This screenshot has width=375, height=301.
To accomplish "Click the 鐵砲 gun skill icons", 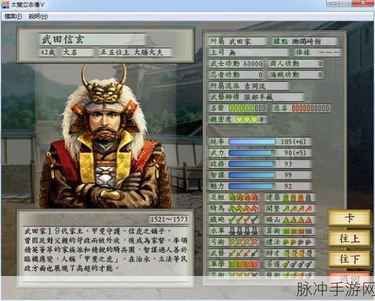I will coord(244,220).
